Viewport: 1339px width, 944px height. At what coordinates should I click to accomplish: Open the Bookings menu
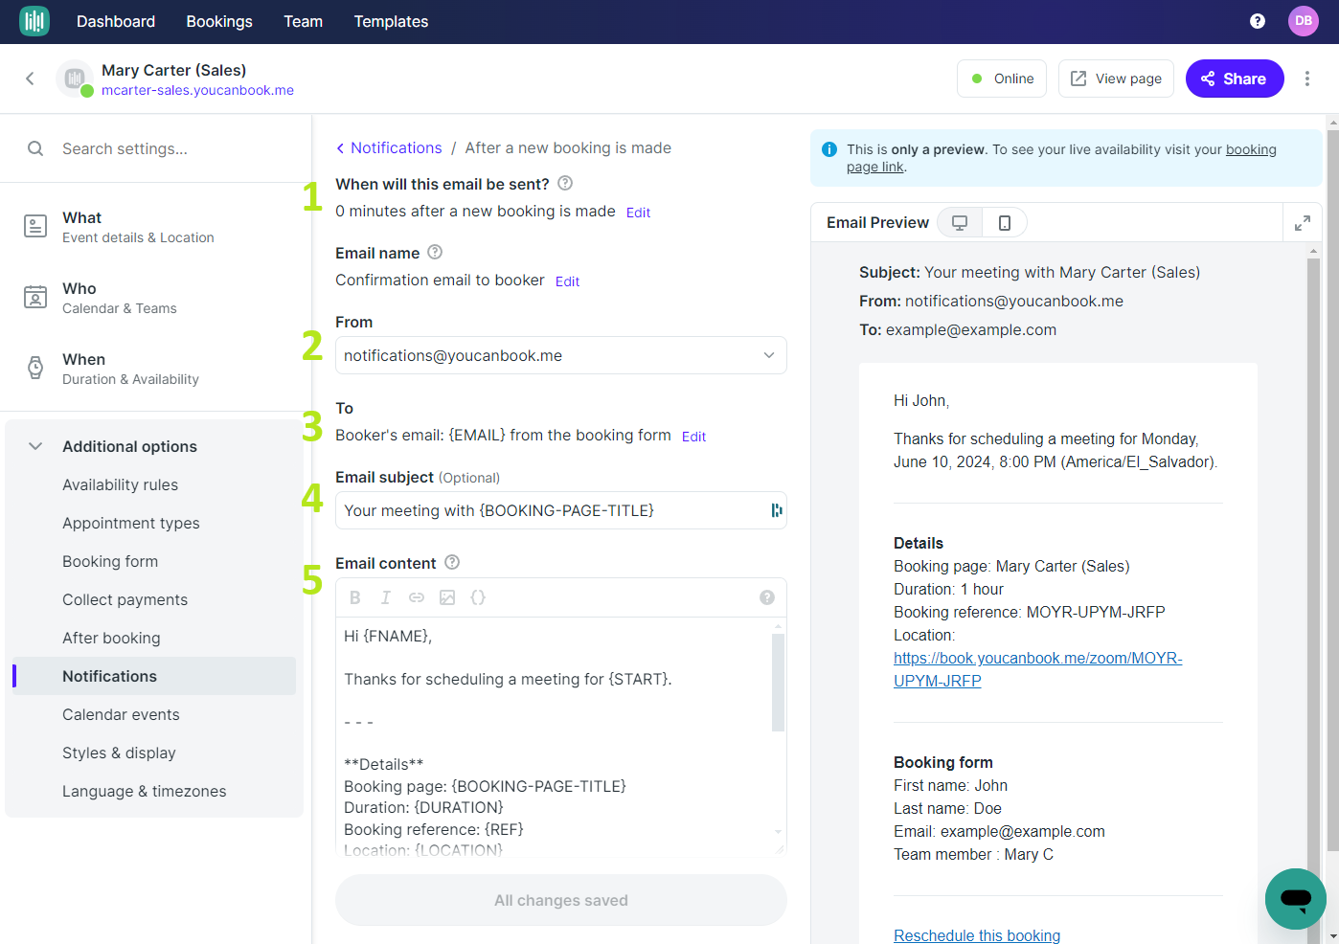point(219,21)
